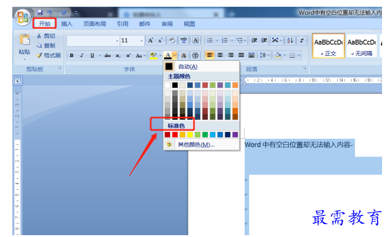Toggle subscript formatting
This screenshot has width=387, height=237.
point(118,55)
